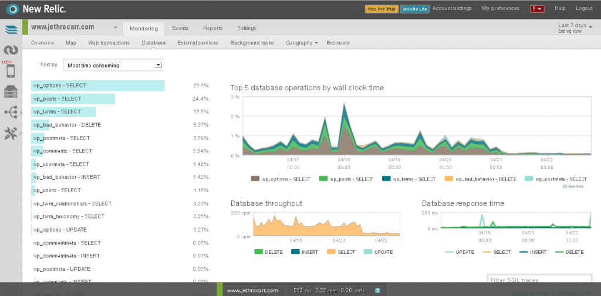
Task: Expand the www.jethrocarr.com application dropdown
Action: 116,28
